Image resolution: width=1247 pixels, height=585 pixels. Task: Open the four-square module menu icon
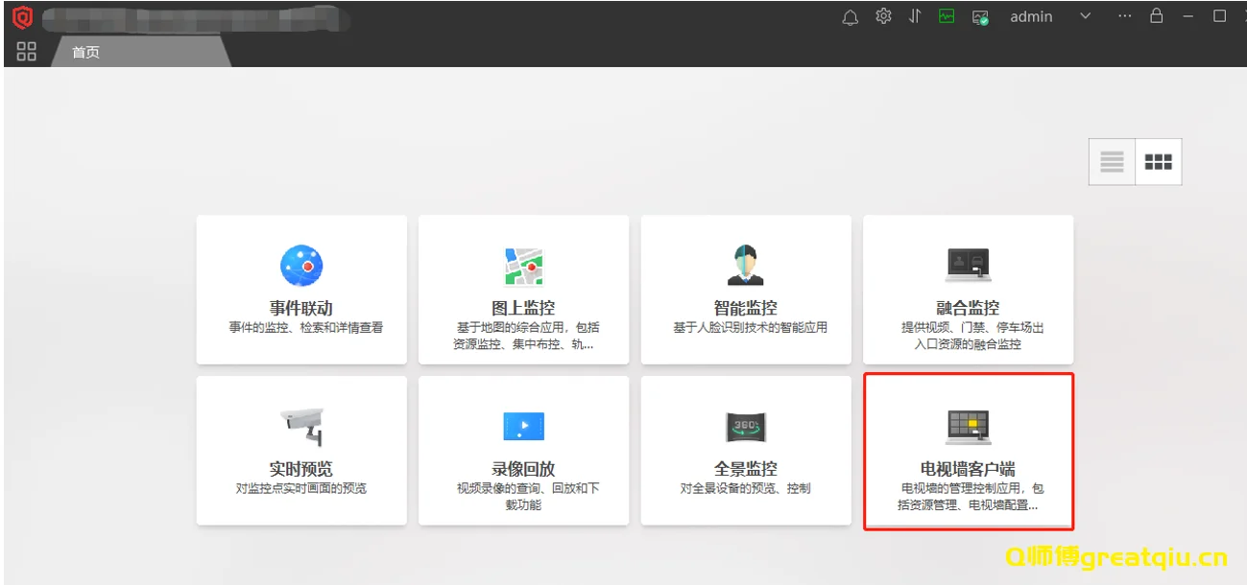point(27,52)
